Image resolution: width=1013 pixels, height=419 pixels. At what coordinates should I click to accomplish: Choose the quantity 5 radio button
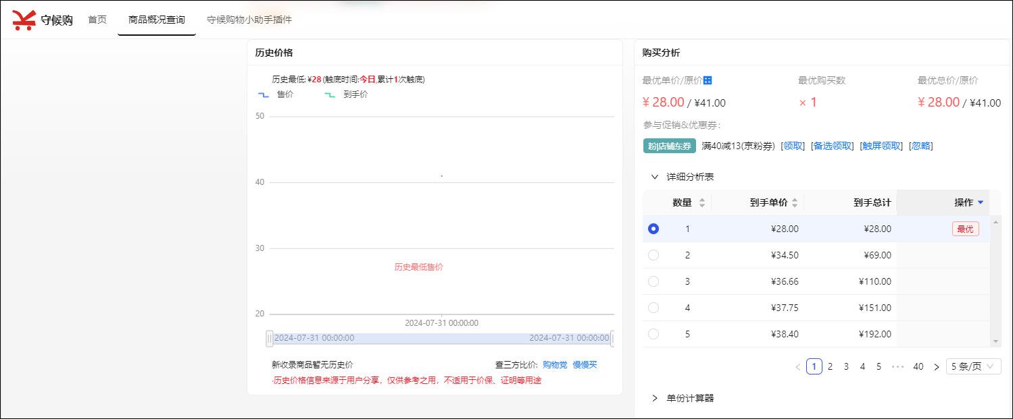653,334
